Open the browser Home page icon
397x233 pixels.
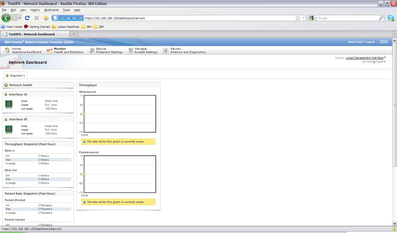46,18
